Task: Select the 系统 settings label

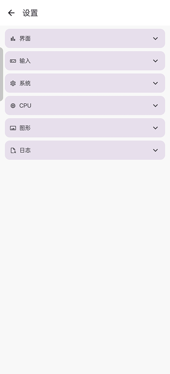Action: pos(25,83)
